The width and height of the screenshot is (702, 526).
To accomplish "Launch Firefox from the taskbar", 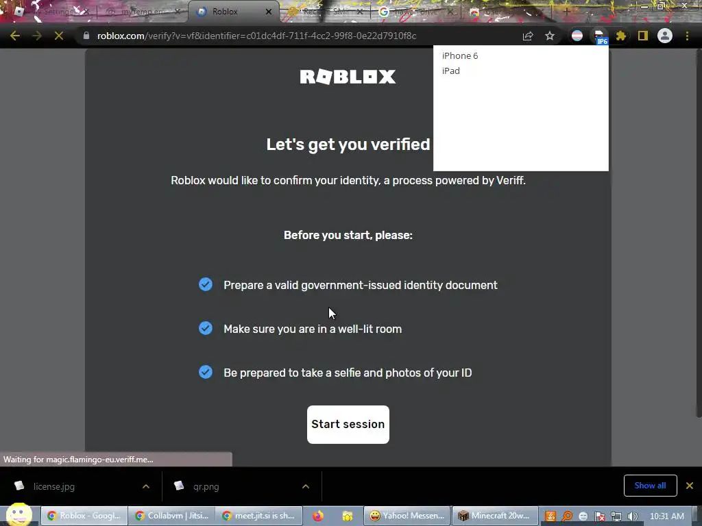I will pyautogui.click(x=318, y=516).
